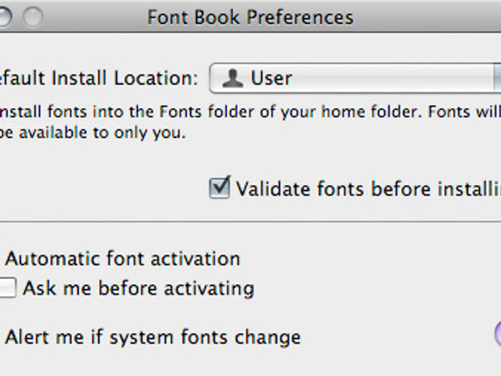Image resolution: width=501 pixels, height=376 pixels.
Task: Click the gray zoom button in the title bar
Action: point(33,17)
